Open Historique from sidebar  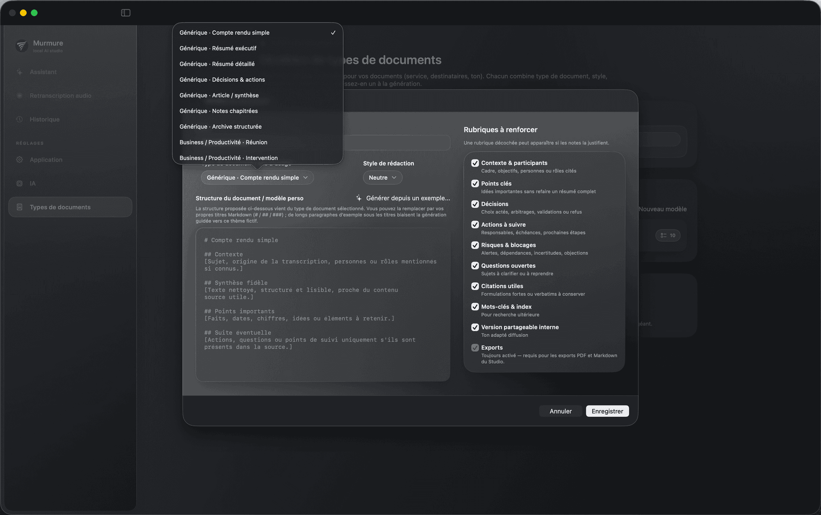coord(70,120)
